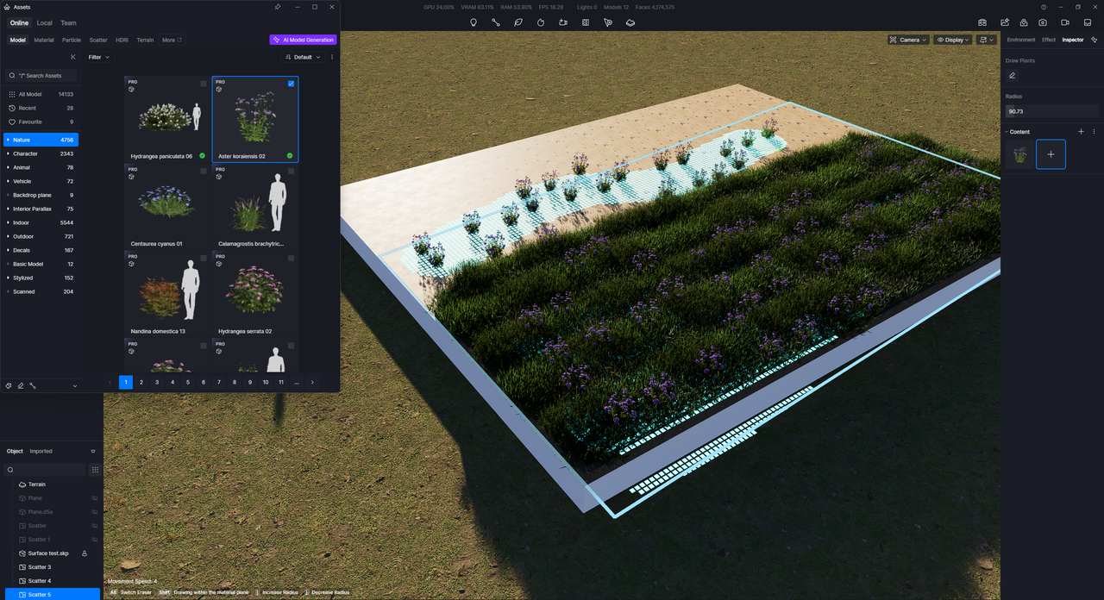Click the Radius value field
Image resolution: width=1104 pixels, height=600 pixels.
pos(1051,111)
